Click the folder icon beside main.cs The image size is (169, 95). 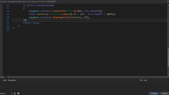point(15,93)
